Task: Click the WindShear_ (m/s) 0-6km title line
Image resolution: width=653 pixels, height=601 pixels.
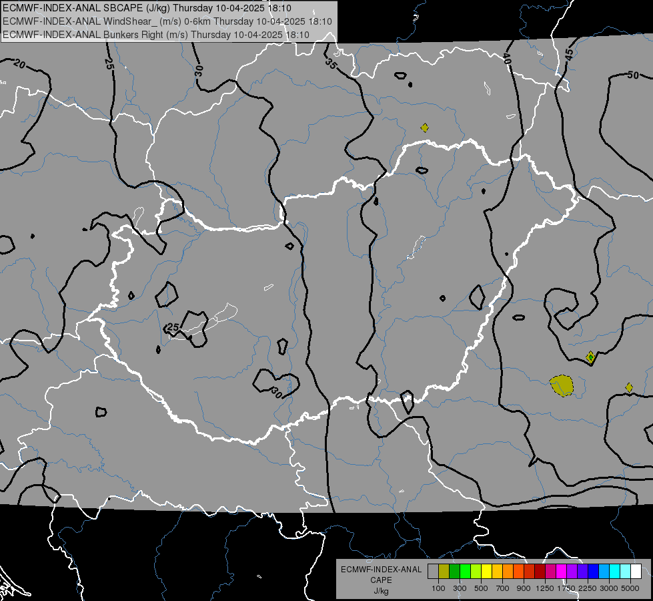Action: coord(167,21)
